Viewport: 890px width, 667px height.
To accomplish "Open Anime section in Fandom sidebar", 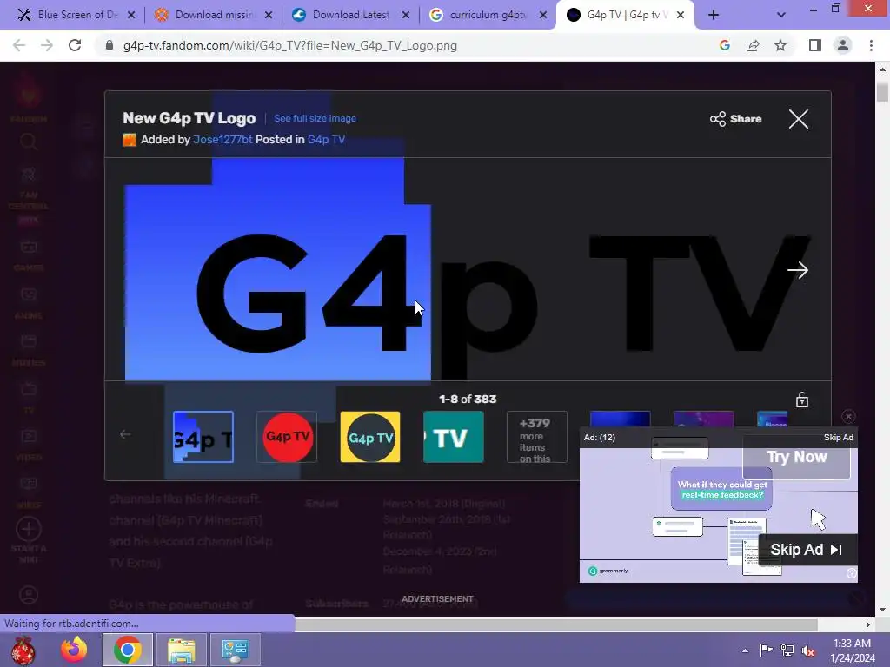I will coord(29,303).
